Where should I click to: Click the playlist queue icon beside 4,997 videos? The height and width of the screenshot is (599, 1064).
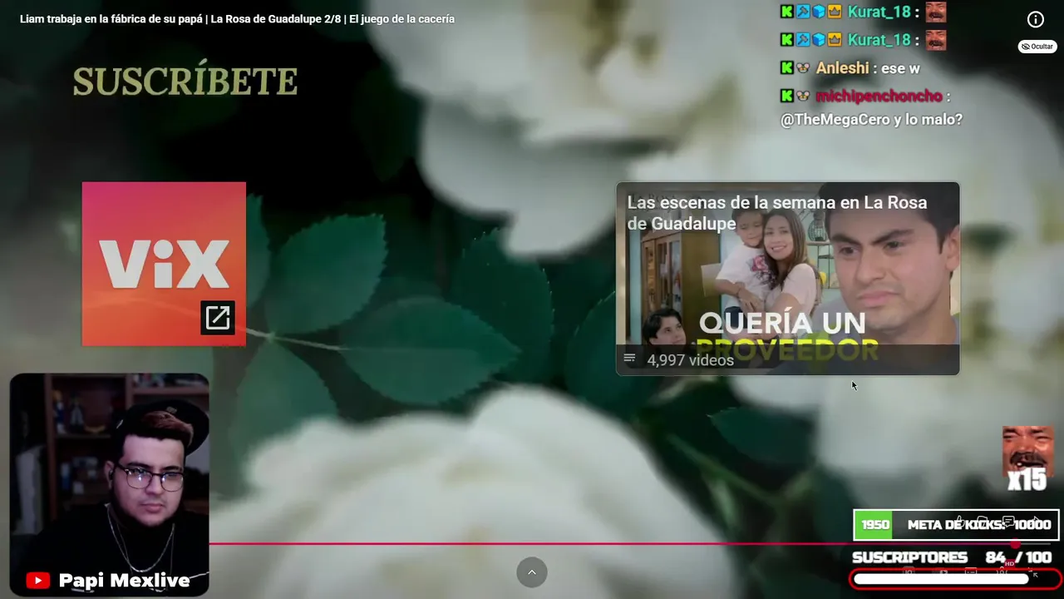pyautogui.click(x=629, y=359)
